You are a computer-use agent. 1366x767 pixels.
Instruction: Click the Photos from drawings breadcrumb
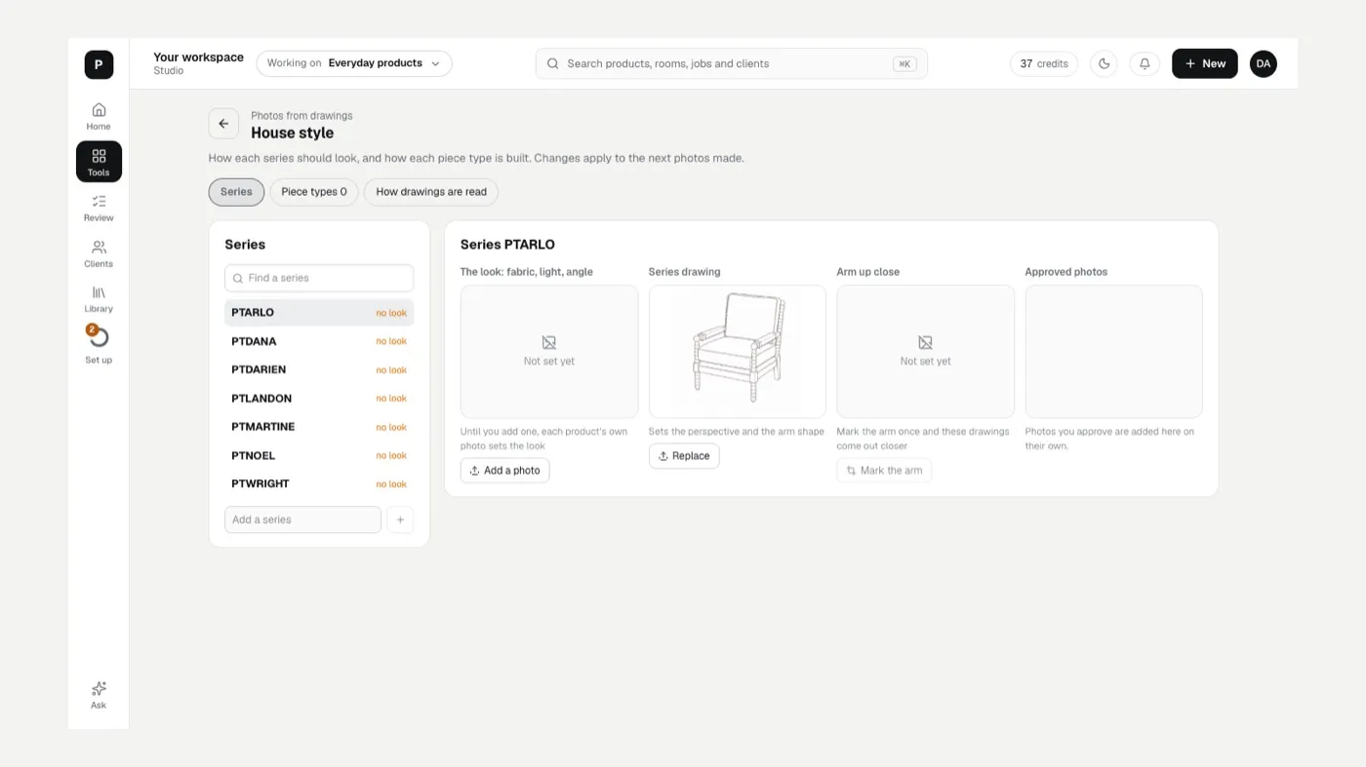coord(301,116)
